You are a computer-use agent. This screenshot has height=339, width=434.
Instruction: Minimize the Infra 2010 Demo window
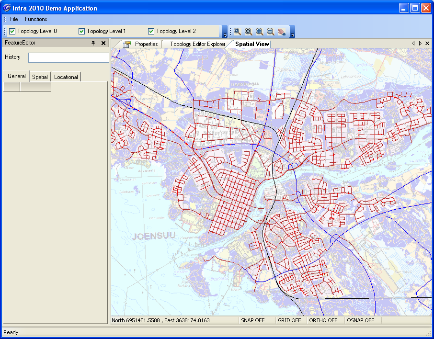click(404, 8)
